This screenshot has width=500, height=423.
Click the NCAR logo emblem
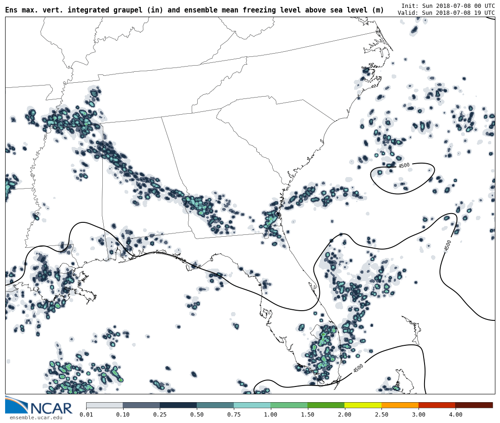[16, 405]
